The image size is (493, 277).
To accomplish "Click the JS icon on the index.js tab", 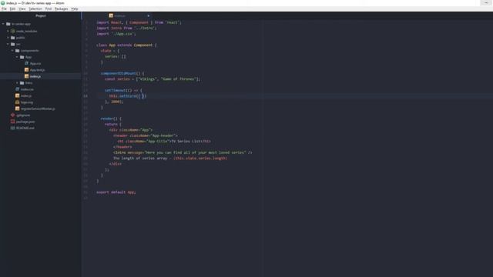I will 111,15.
